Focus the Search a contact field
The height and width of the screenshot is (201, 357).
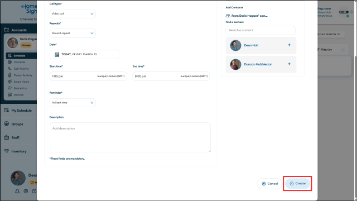[x=260, y=30]
